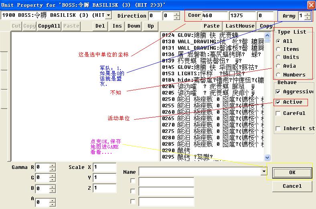
Task: Open the unit type dropdown for BOSS BASILISK
Action: 108,16
